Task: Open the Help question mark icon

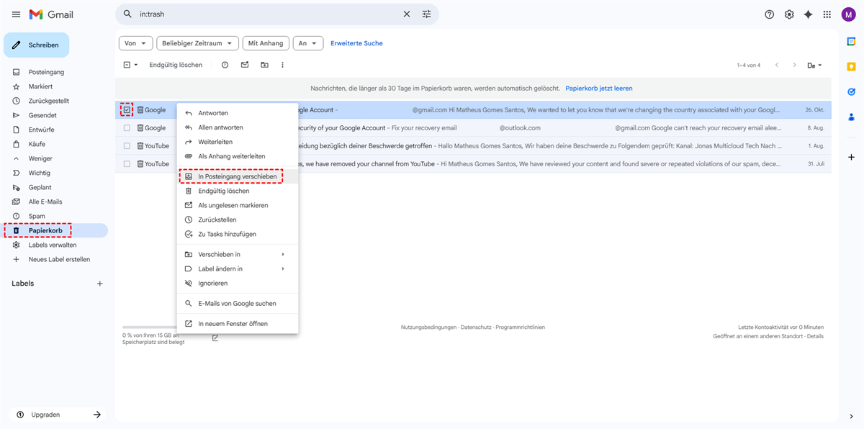Action: click(770, 14)
